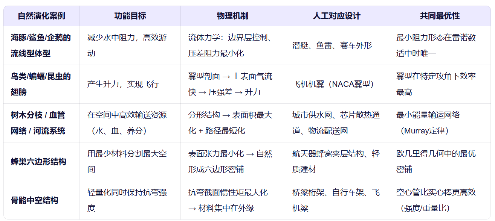495x221 pixels.
Task: Click the 翼型剖面 → 上表面气流快 cell
Action: [x=232, y=84]
